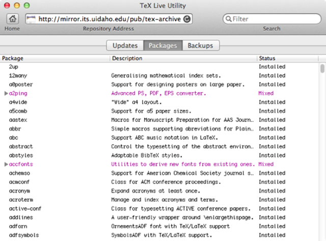Image resolution: width=326 pixels, height=241 pixels.
Task: Click the repository address favicon
Action: (x=31, y=19)
